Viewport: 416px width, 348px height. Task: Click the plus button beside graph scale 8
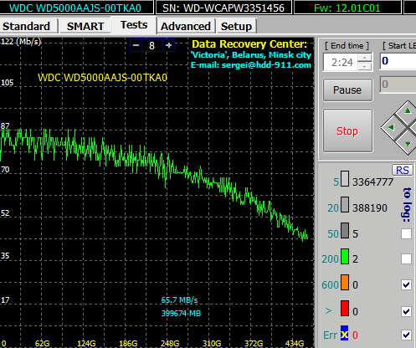(x=168, y=45)
